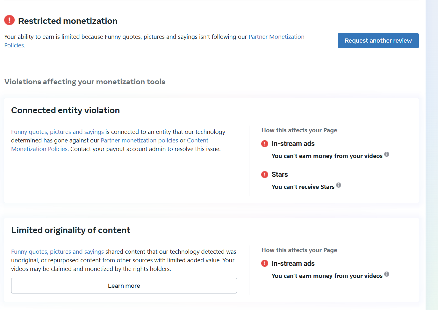The image size is (438, 310).
Task: Click the Limited originality of content heading
Action: (x=71, y=230)
